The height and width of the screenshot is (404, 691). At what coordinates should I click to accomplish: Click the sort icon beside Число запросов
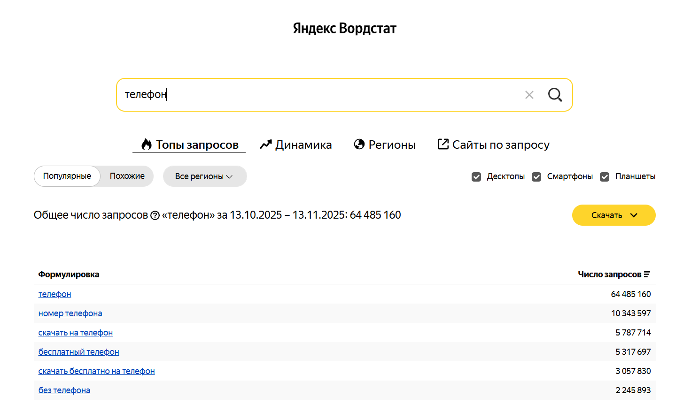tap(647, 274)
